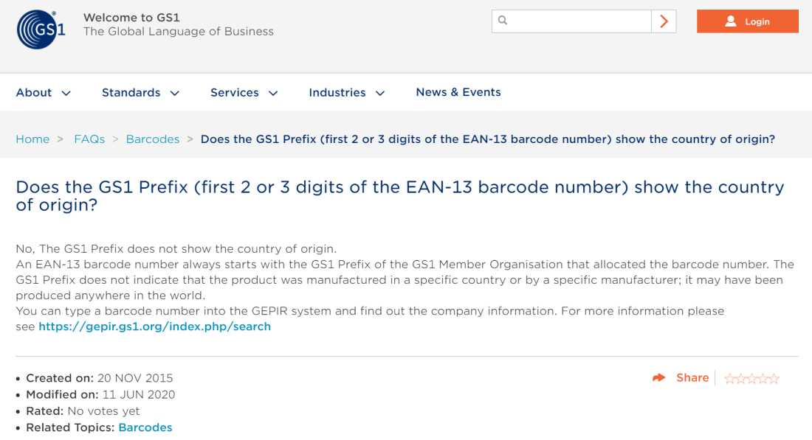Click the user icon on Login button
This screenshot has height=440, width=812.
click(731, 21)
